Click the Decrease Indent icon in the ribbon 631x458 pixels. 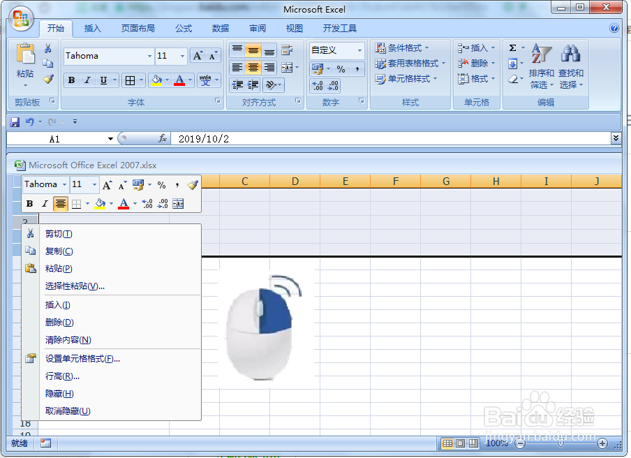pyautogui.click(x=237, y=85)
